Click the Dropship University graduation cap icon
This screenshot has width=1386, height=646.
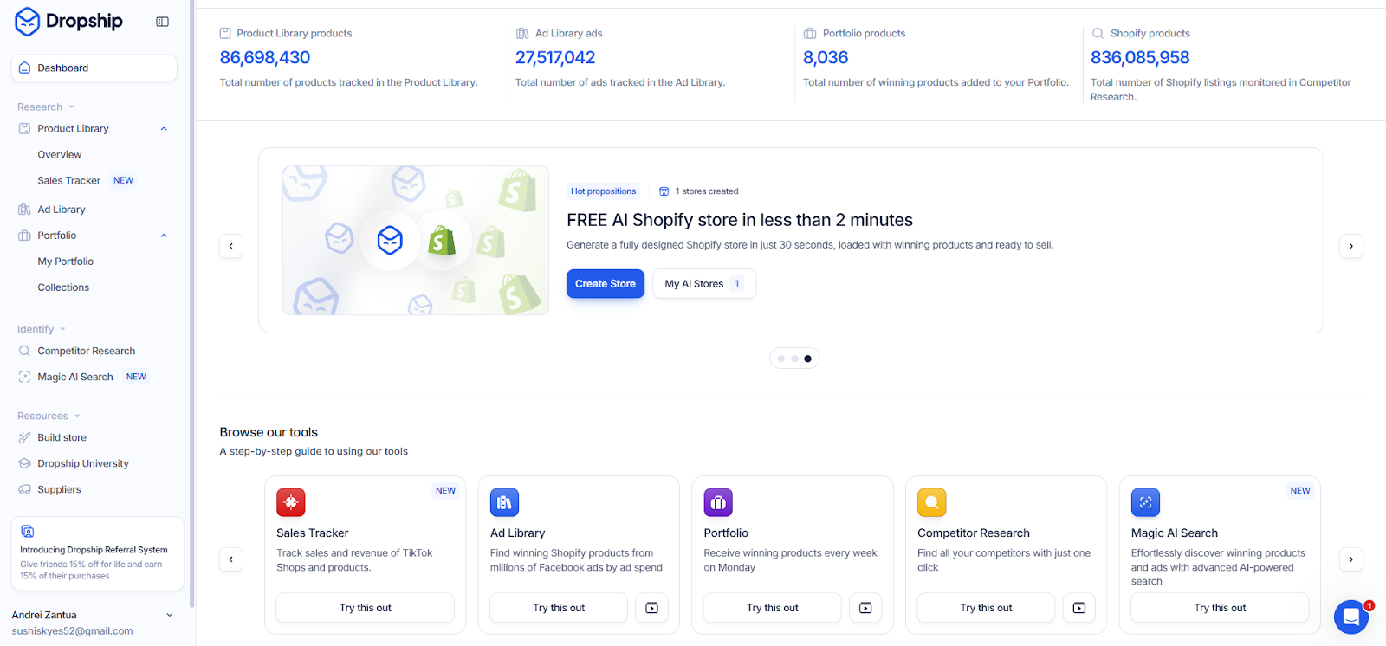(x=24, y=463)
